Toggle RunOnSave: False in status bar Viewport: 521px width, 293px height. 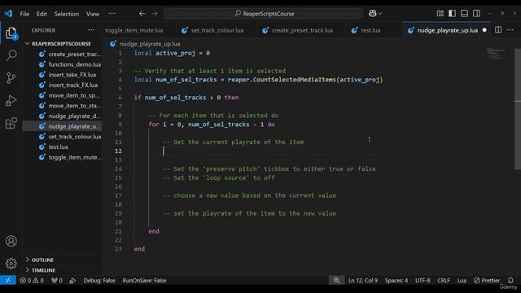click(144, 280)
